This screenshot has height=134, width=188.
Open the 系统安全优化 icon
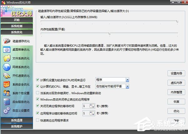coord(7,84)
